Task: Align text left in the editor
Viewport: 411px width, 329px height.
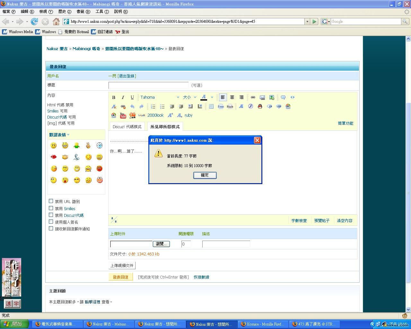Action: click(223, 97)
